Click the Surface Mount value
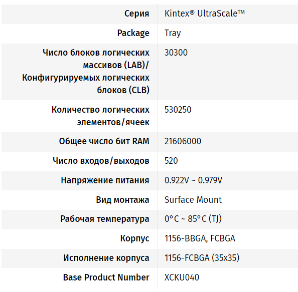This screenshot has width=298, height=292. (x=193, y=200)
